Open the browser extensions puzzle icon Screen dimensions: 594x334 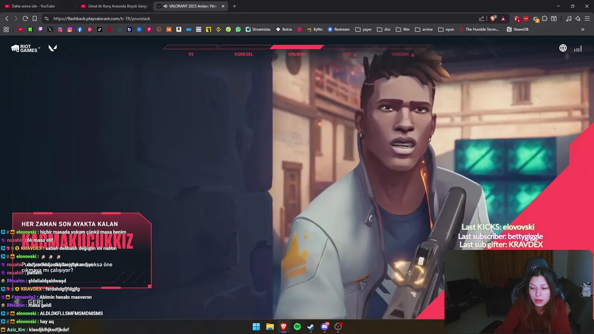[545, 19]
